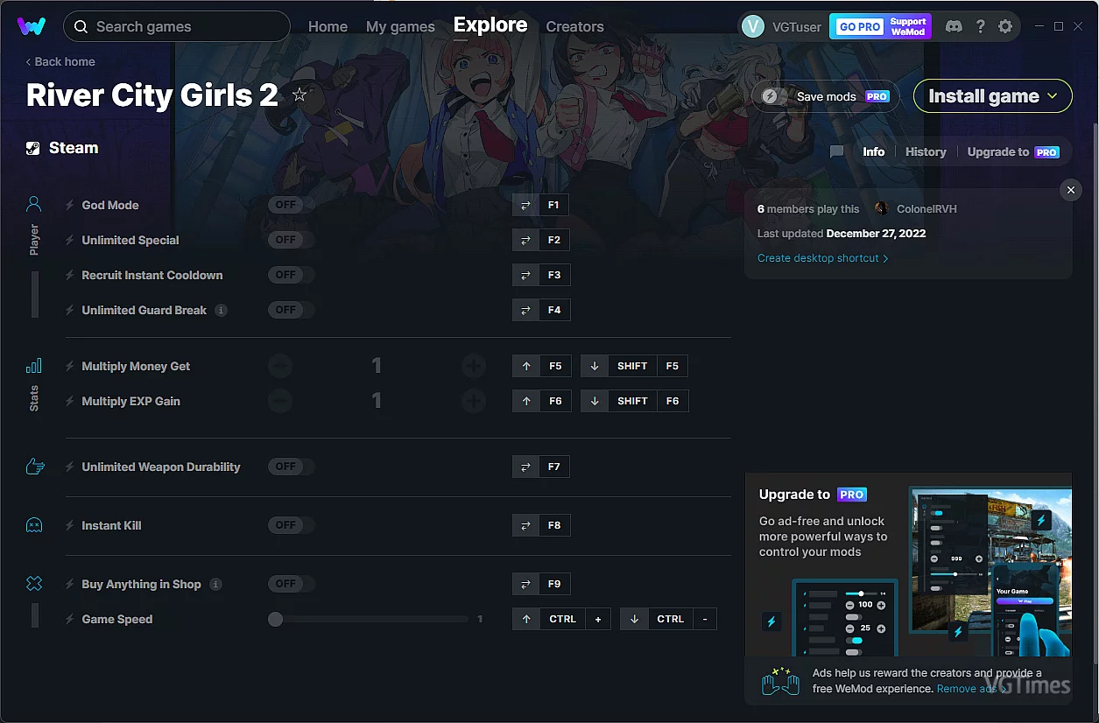Click the Steam platform icon
This screenshot has height=723, width=1099.
pyautogui.click(x=33, y=148)
